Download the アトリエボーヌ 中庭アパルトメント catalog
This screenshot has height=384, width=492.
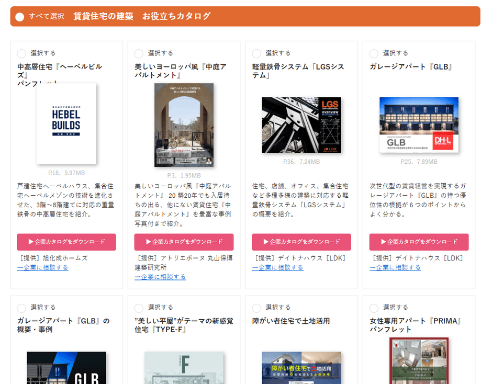[184, 242]
